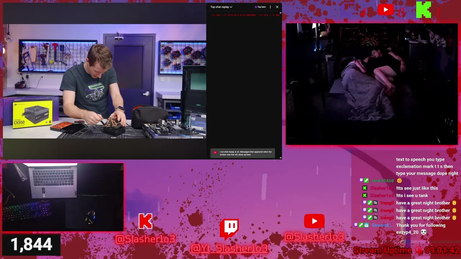
Task: Click the green sword badge beside tankk0468
Action: point(367,181)
